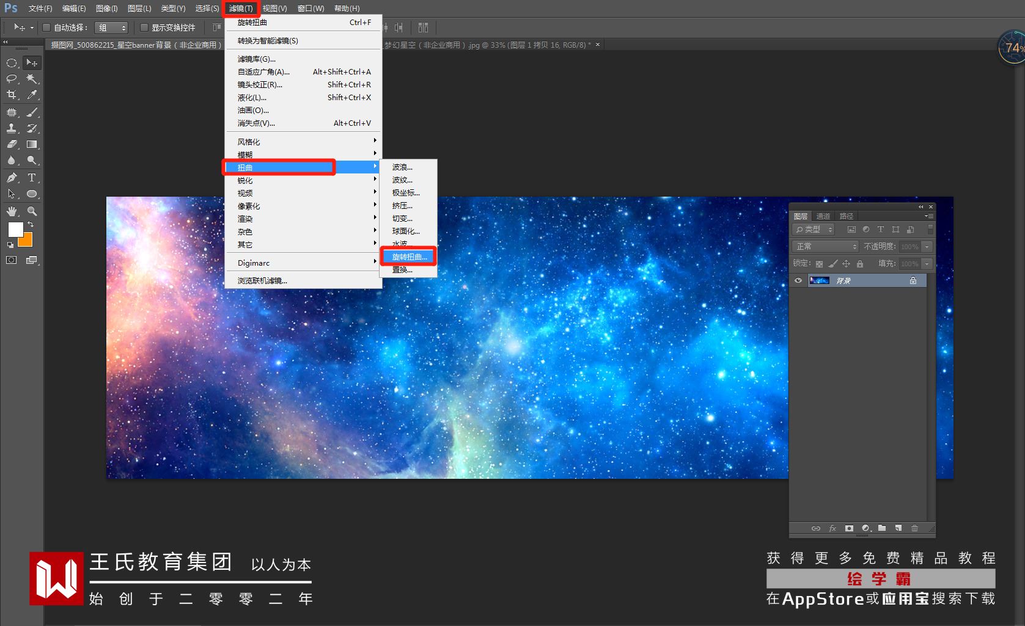Click 转换为智能滤镜 menu entry
This screenshot has height=626, width=1025.
303,41
